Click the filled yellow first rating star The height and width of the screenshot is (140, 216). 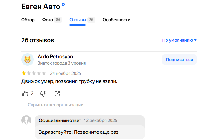[x=24, y=74]
